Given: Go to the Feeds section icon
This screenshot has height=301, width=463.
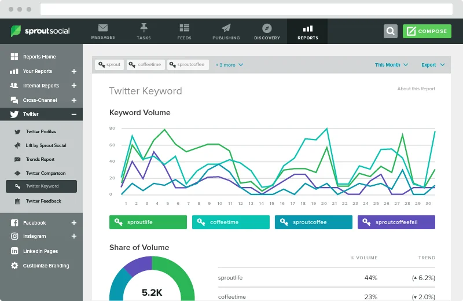Looking at the screenshot, I should click(x=185, y=28).
